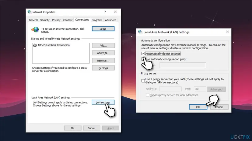Click the help question mark in Internet Properties
The height and width of the screenshot is (141, 252).
coord(105,12)
